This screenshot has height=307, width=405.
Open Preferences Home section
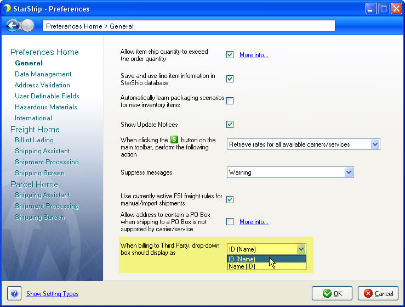point(44,52)
